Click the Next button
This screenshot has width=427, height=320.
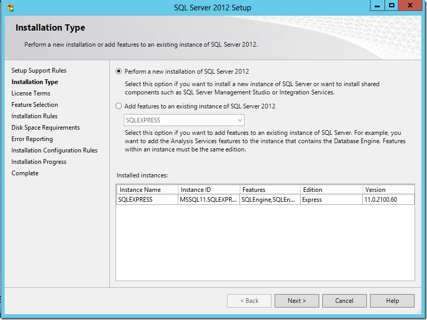pos(296,301)
